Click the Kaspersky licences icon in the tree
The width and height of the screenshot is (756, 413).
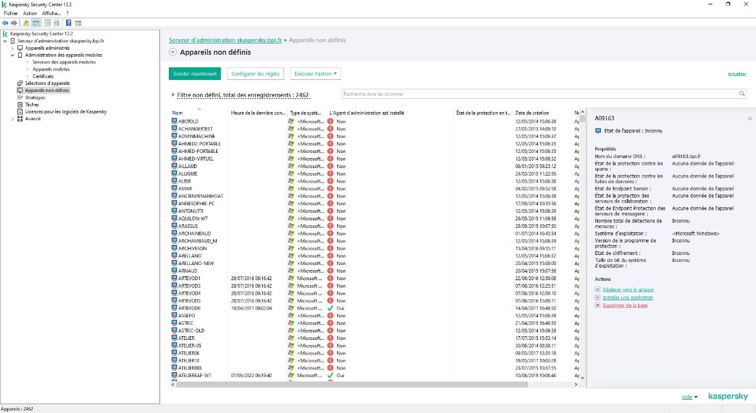click(20, 111)
